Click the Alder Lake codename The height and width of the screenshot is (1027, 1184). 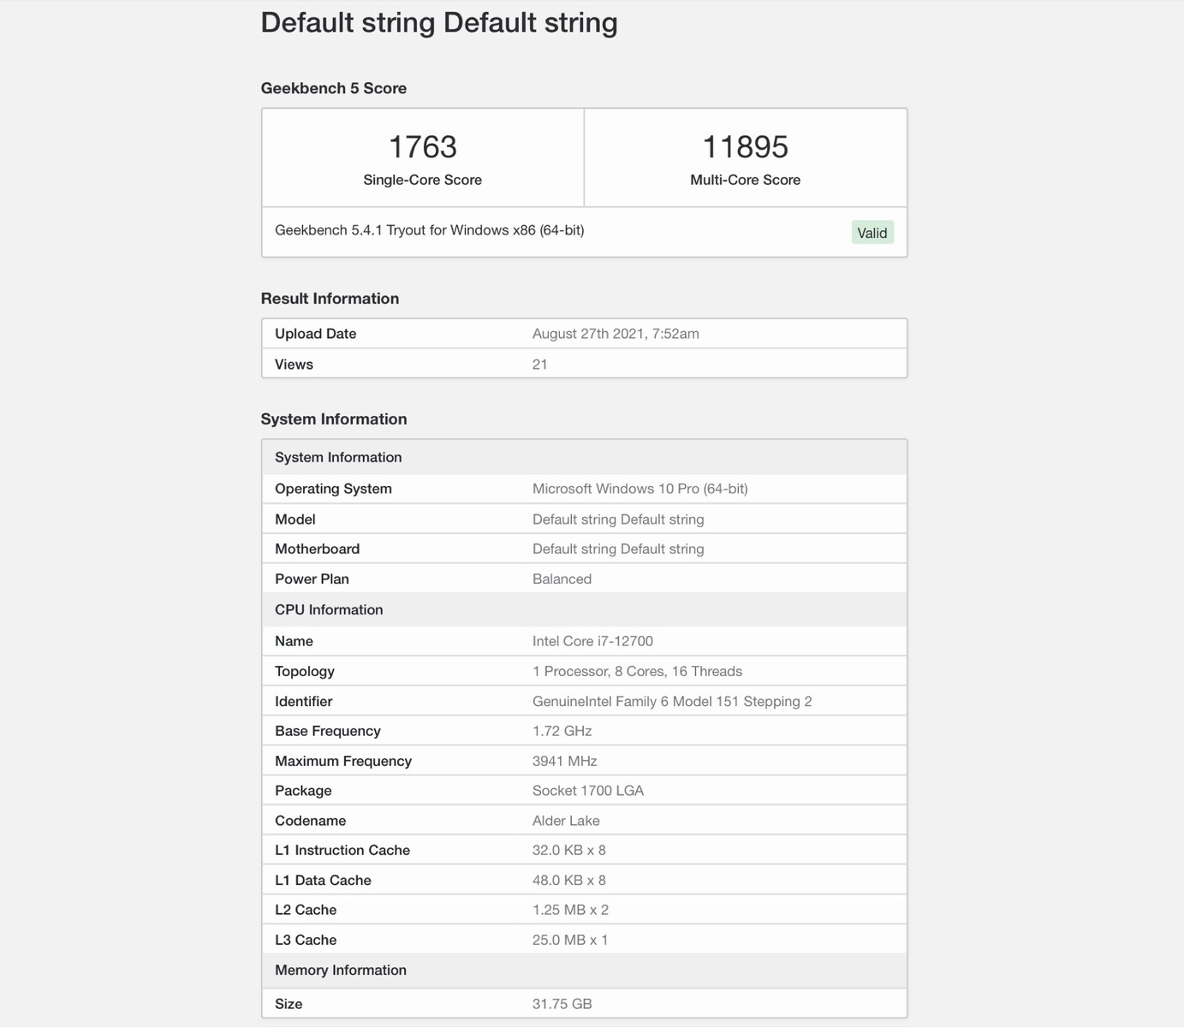click(566, 821)
